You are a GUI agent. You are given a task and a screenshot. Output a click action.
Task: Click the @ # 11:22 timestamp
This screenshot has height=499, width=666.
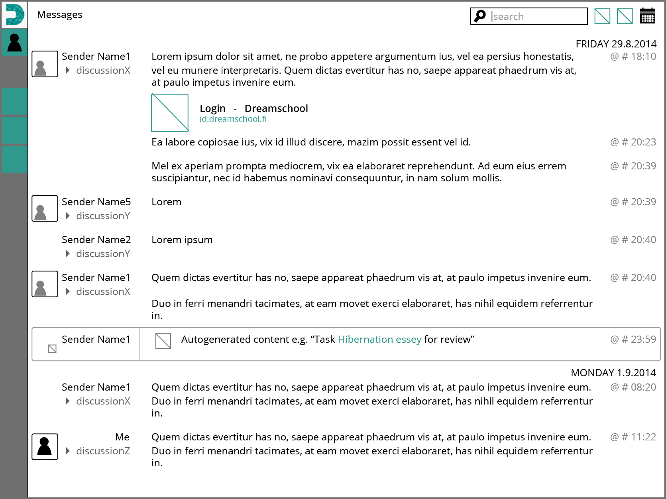(633, 437)
